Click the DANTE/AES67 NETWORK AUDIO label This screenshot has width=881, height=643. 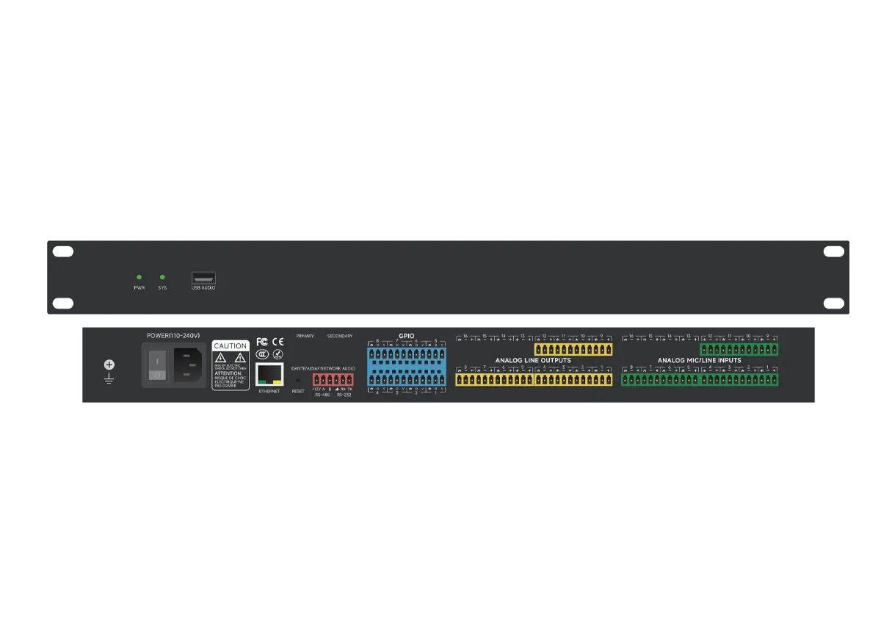point(323,367)
